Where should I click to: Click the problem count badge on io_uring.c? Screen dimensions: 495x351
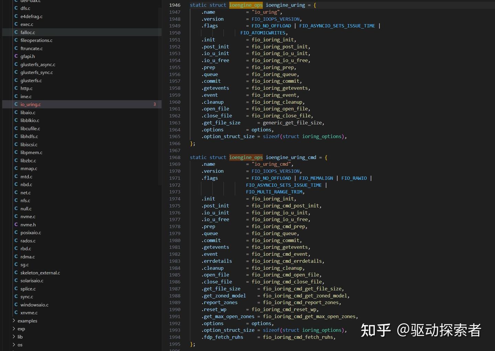[155, 104]
